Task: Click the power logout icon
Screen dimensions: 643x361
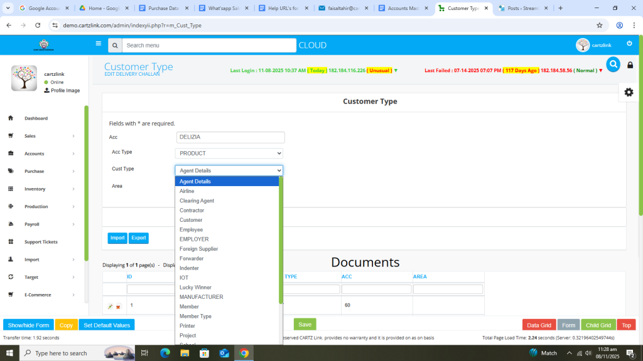Action: (629, 44)
